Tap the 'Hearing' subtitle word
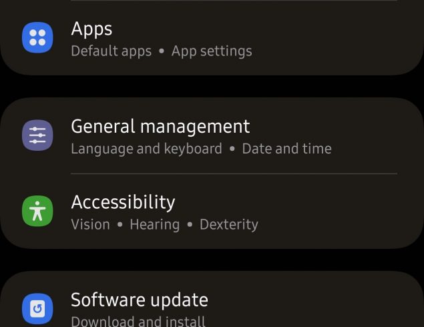The height and width of the screenshot is (327, 424). point(154,225)
